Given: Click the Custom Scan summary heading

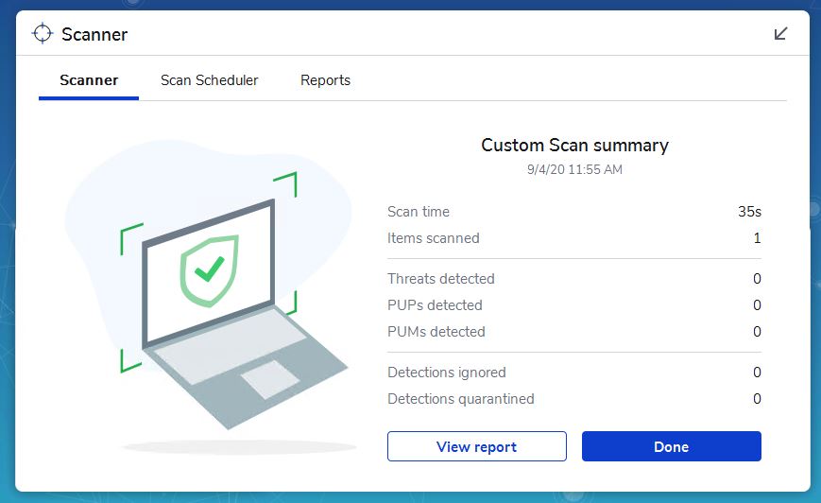Looking at the screenshot, I should tap(574, 146).
